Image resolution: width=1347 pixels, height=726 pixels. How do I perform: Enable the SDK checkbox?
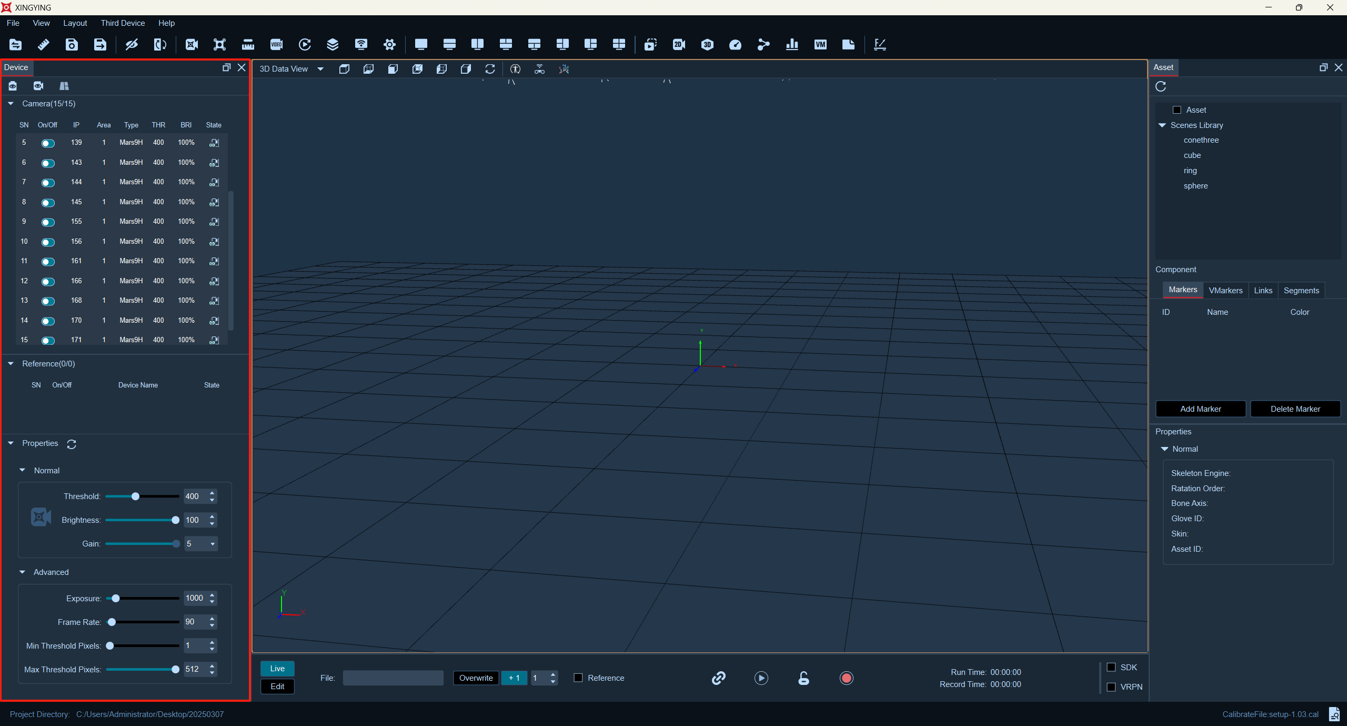click(x=1111, y=667)
